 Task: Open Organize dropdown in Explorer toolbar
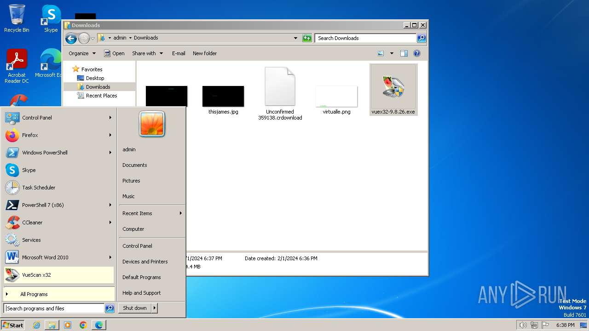[82, 53]
